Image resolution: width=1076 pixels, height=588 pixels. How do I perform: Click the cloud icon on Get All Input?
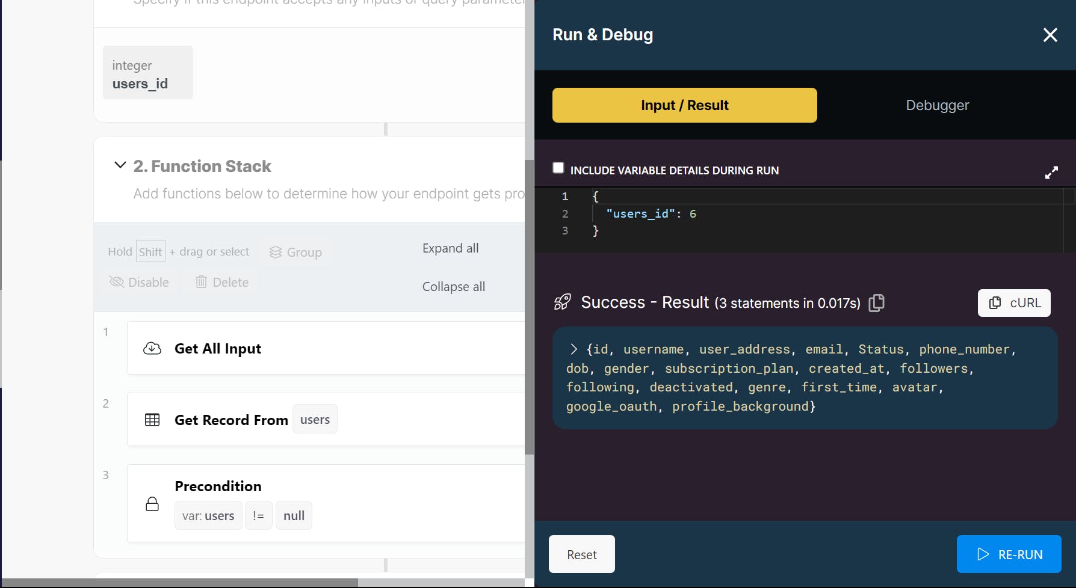pos(152,349)
